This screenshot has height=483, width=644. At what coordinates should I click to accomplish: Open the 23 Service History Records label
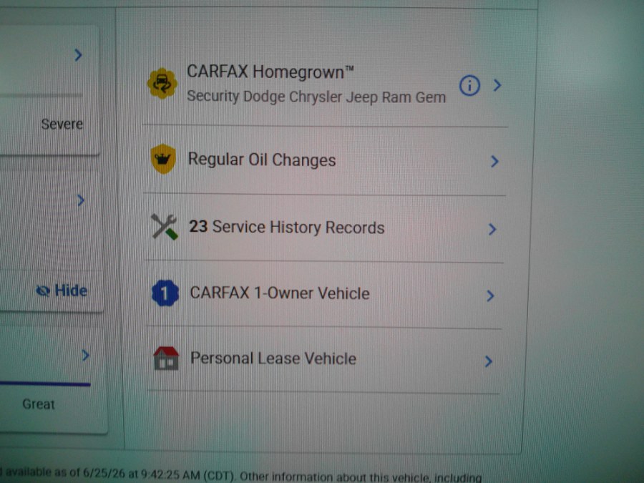click(x=287, y=227)
